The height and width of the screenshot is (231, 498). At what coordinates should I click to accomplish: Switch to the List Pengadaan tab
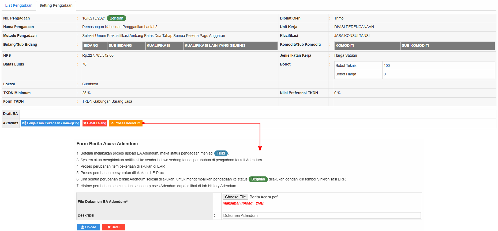point(19,5)
